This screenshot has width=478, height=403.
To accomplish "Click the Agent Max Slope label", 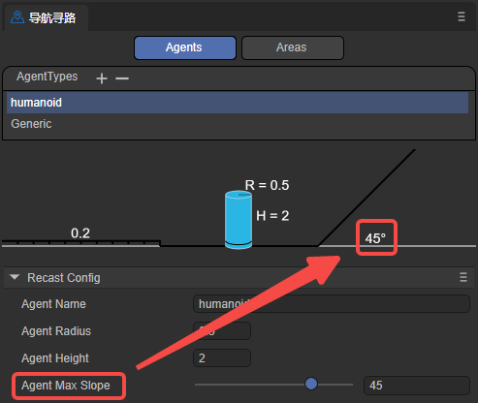I will point(66,386).
